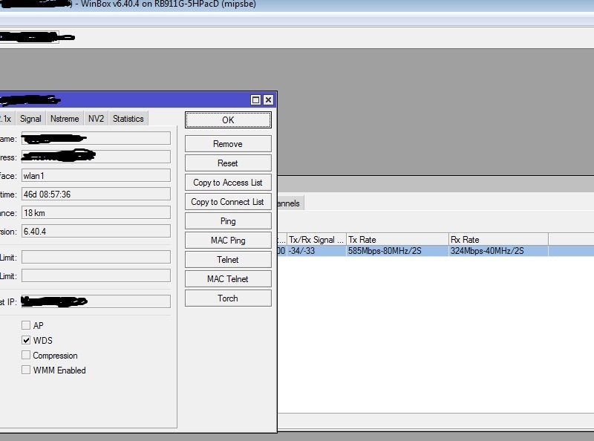Switch to the Statistics tab
Image resolution: width=594 pixels, height=441 pixels.
pos(128,119)
